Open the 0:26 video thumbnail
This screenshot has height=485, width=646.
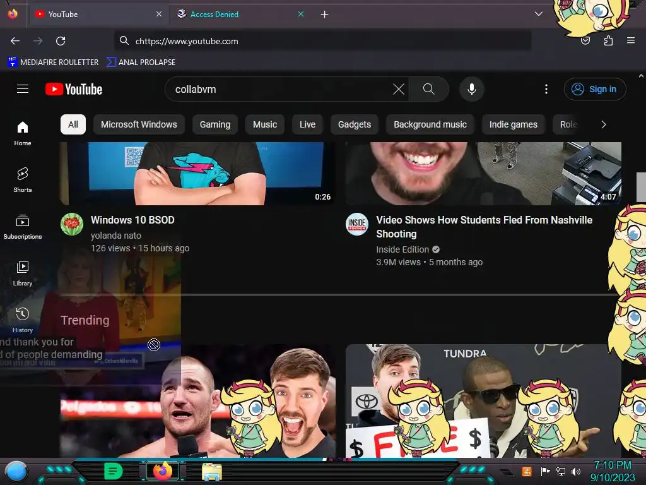click(197, 174)
